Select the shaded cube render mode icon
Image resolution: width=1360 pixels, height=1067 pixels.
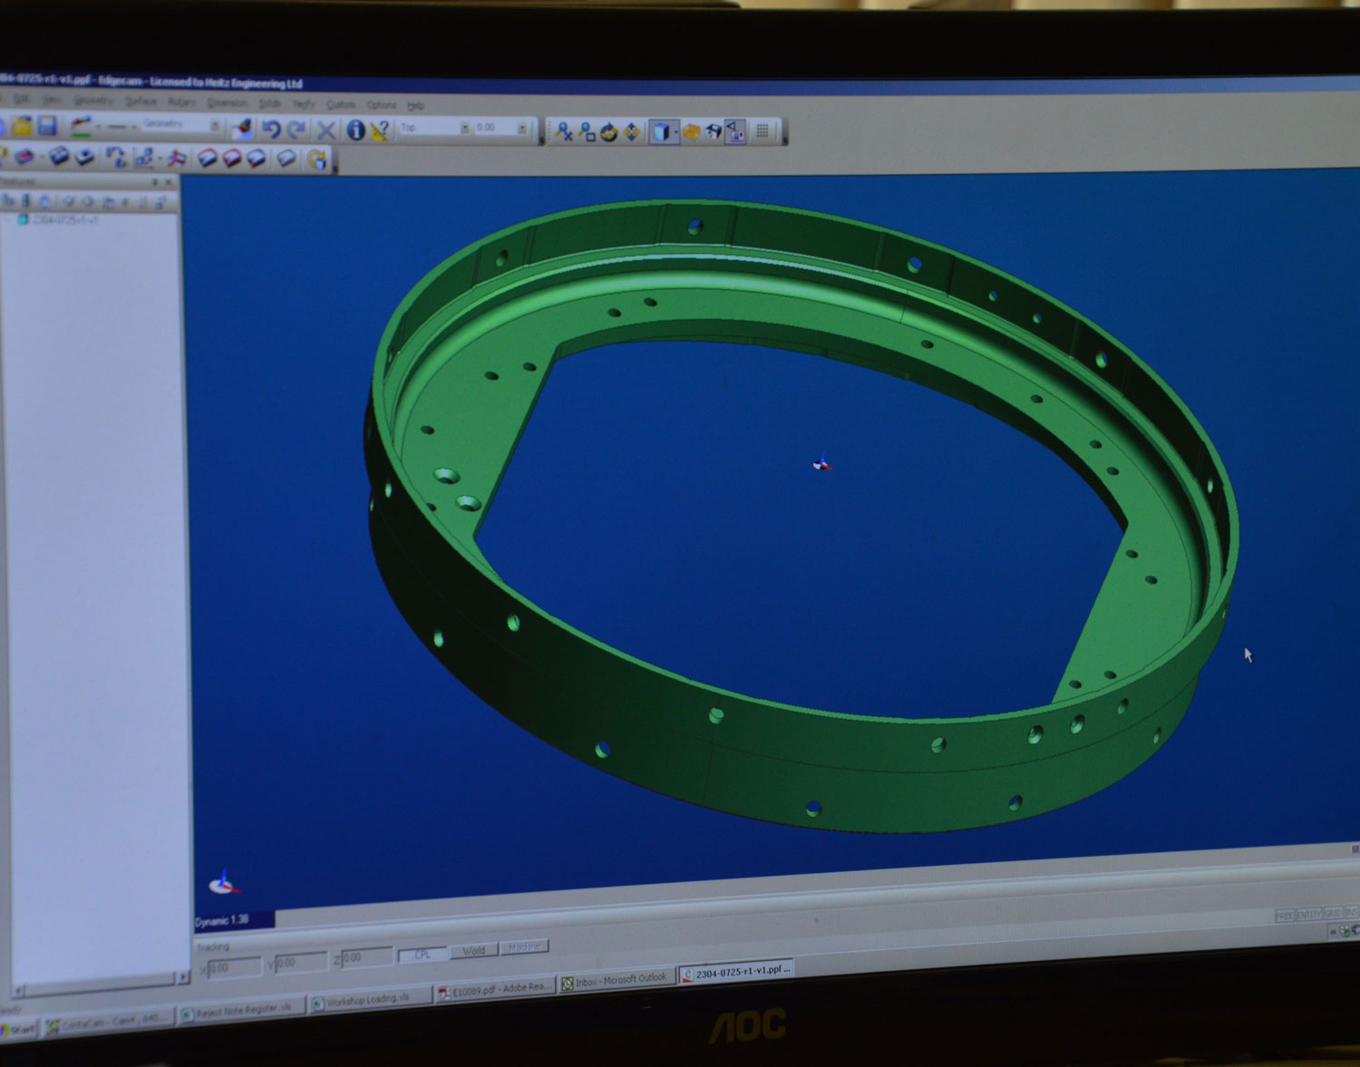click(x=662, y=132)
